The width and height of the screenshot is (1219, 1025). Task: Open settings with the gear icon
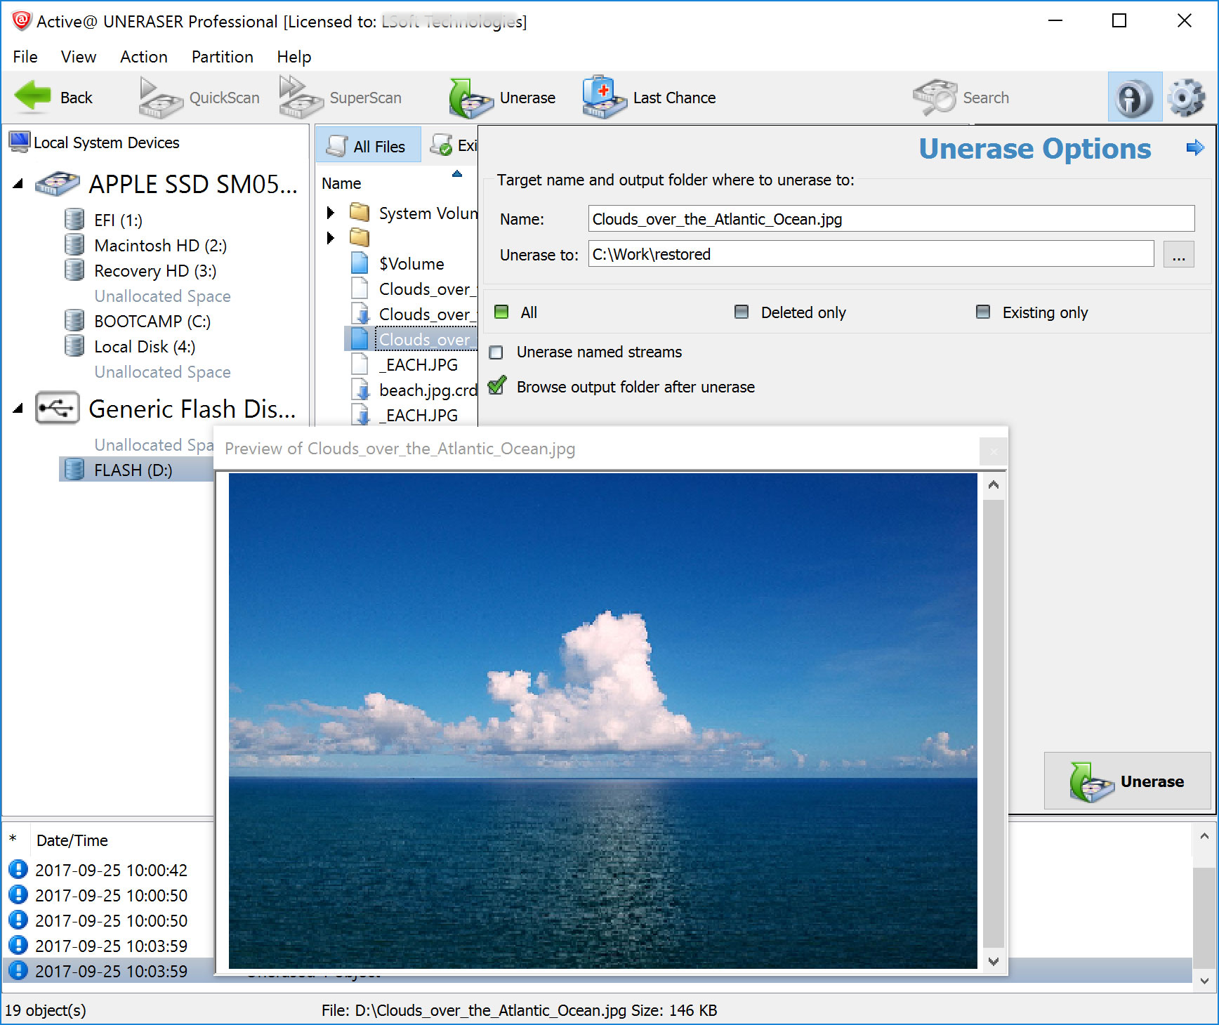coord(1186,98)
